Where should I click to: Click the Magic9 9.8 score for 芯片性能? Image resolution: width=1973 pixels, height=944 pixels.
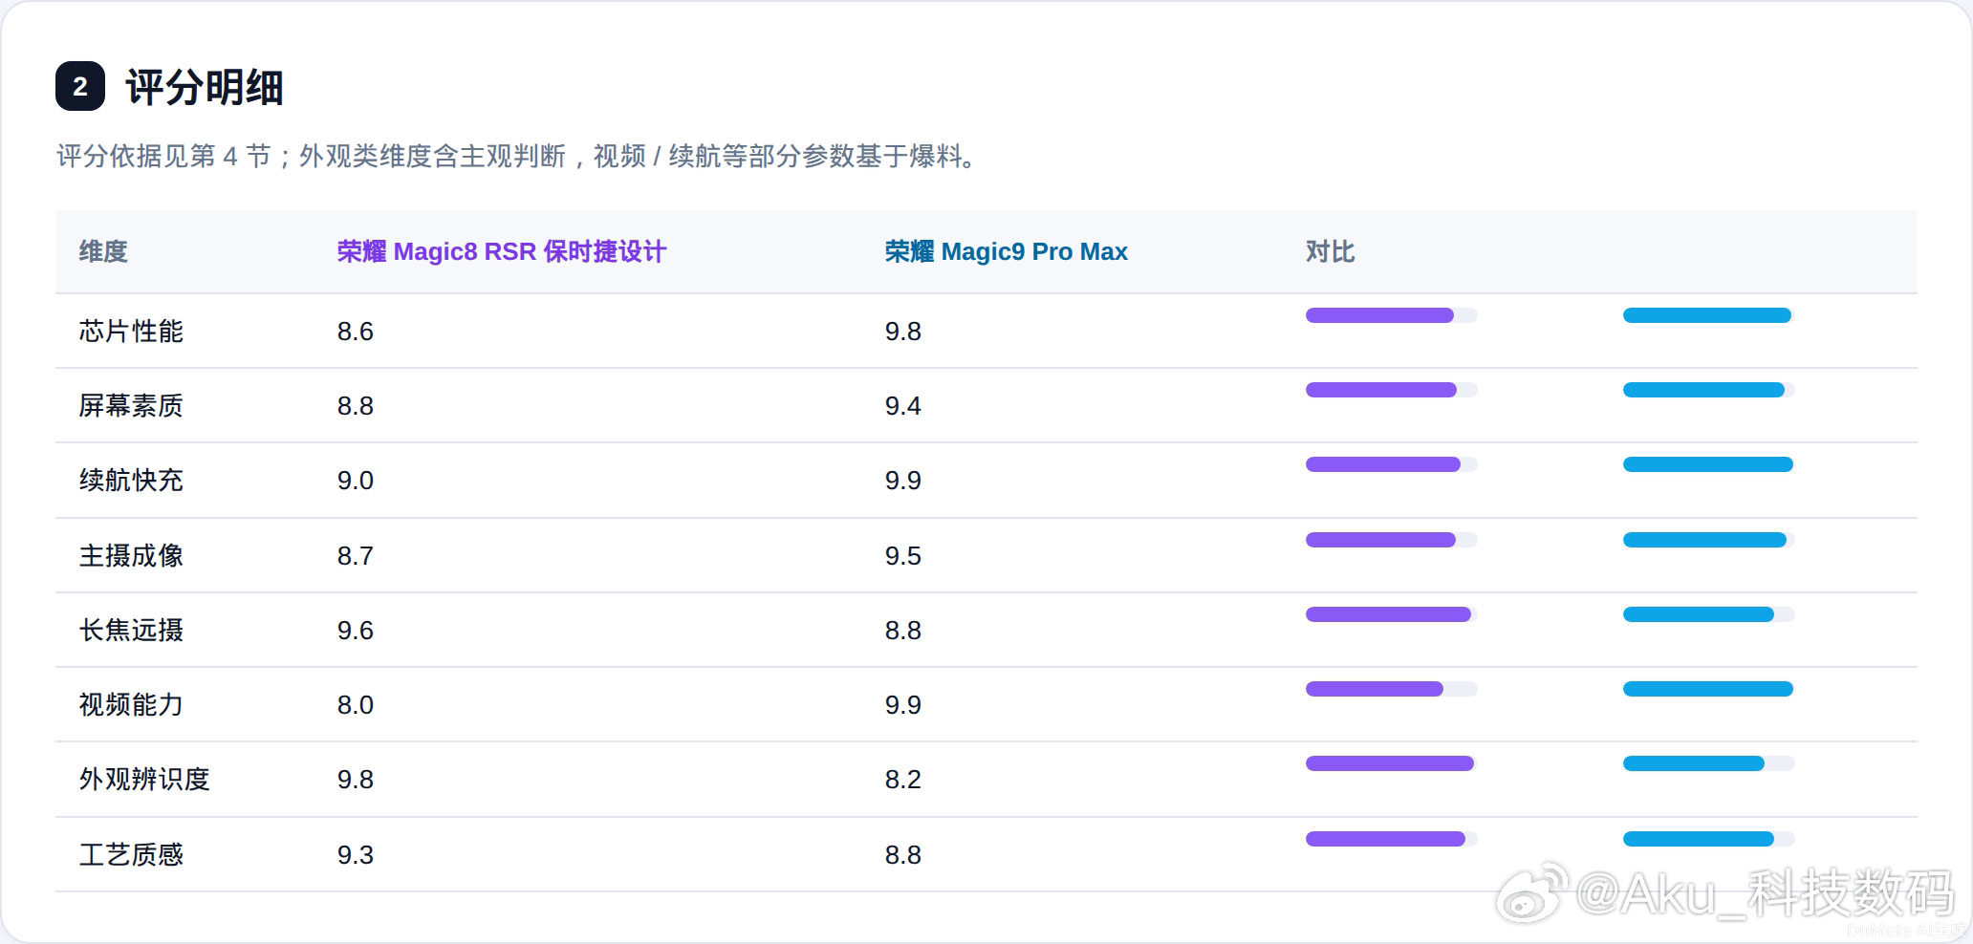coord(903,332)
